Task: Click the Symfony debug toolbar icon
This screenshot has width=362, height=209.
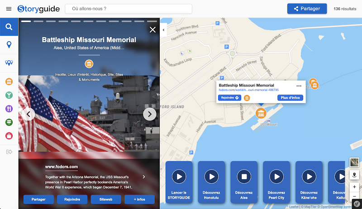Action: click(357, 204)
